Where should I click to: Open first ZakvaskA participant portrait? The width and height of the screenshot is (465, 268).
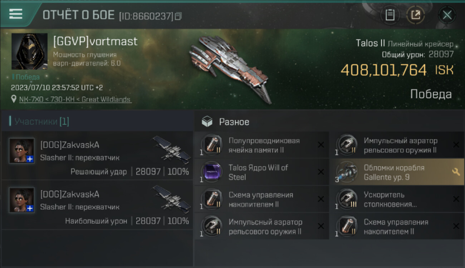tap(22, 151)
